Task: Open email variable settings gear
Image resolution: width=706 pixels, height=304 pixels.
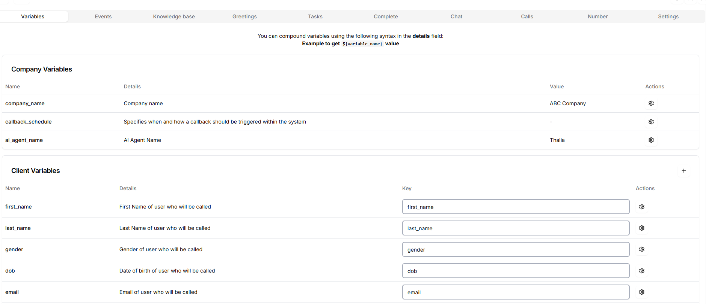Action: 642,292
